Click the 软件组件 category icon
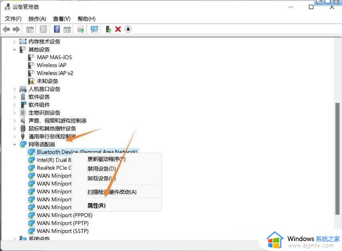342x251 pixels. [23, 105]
